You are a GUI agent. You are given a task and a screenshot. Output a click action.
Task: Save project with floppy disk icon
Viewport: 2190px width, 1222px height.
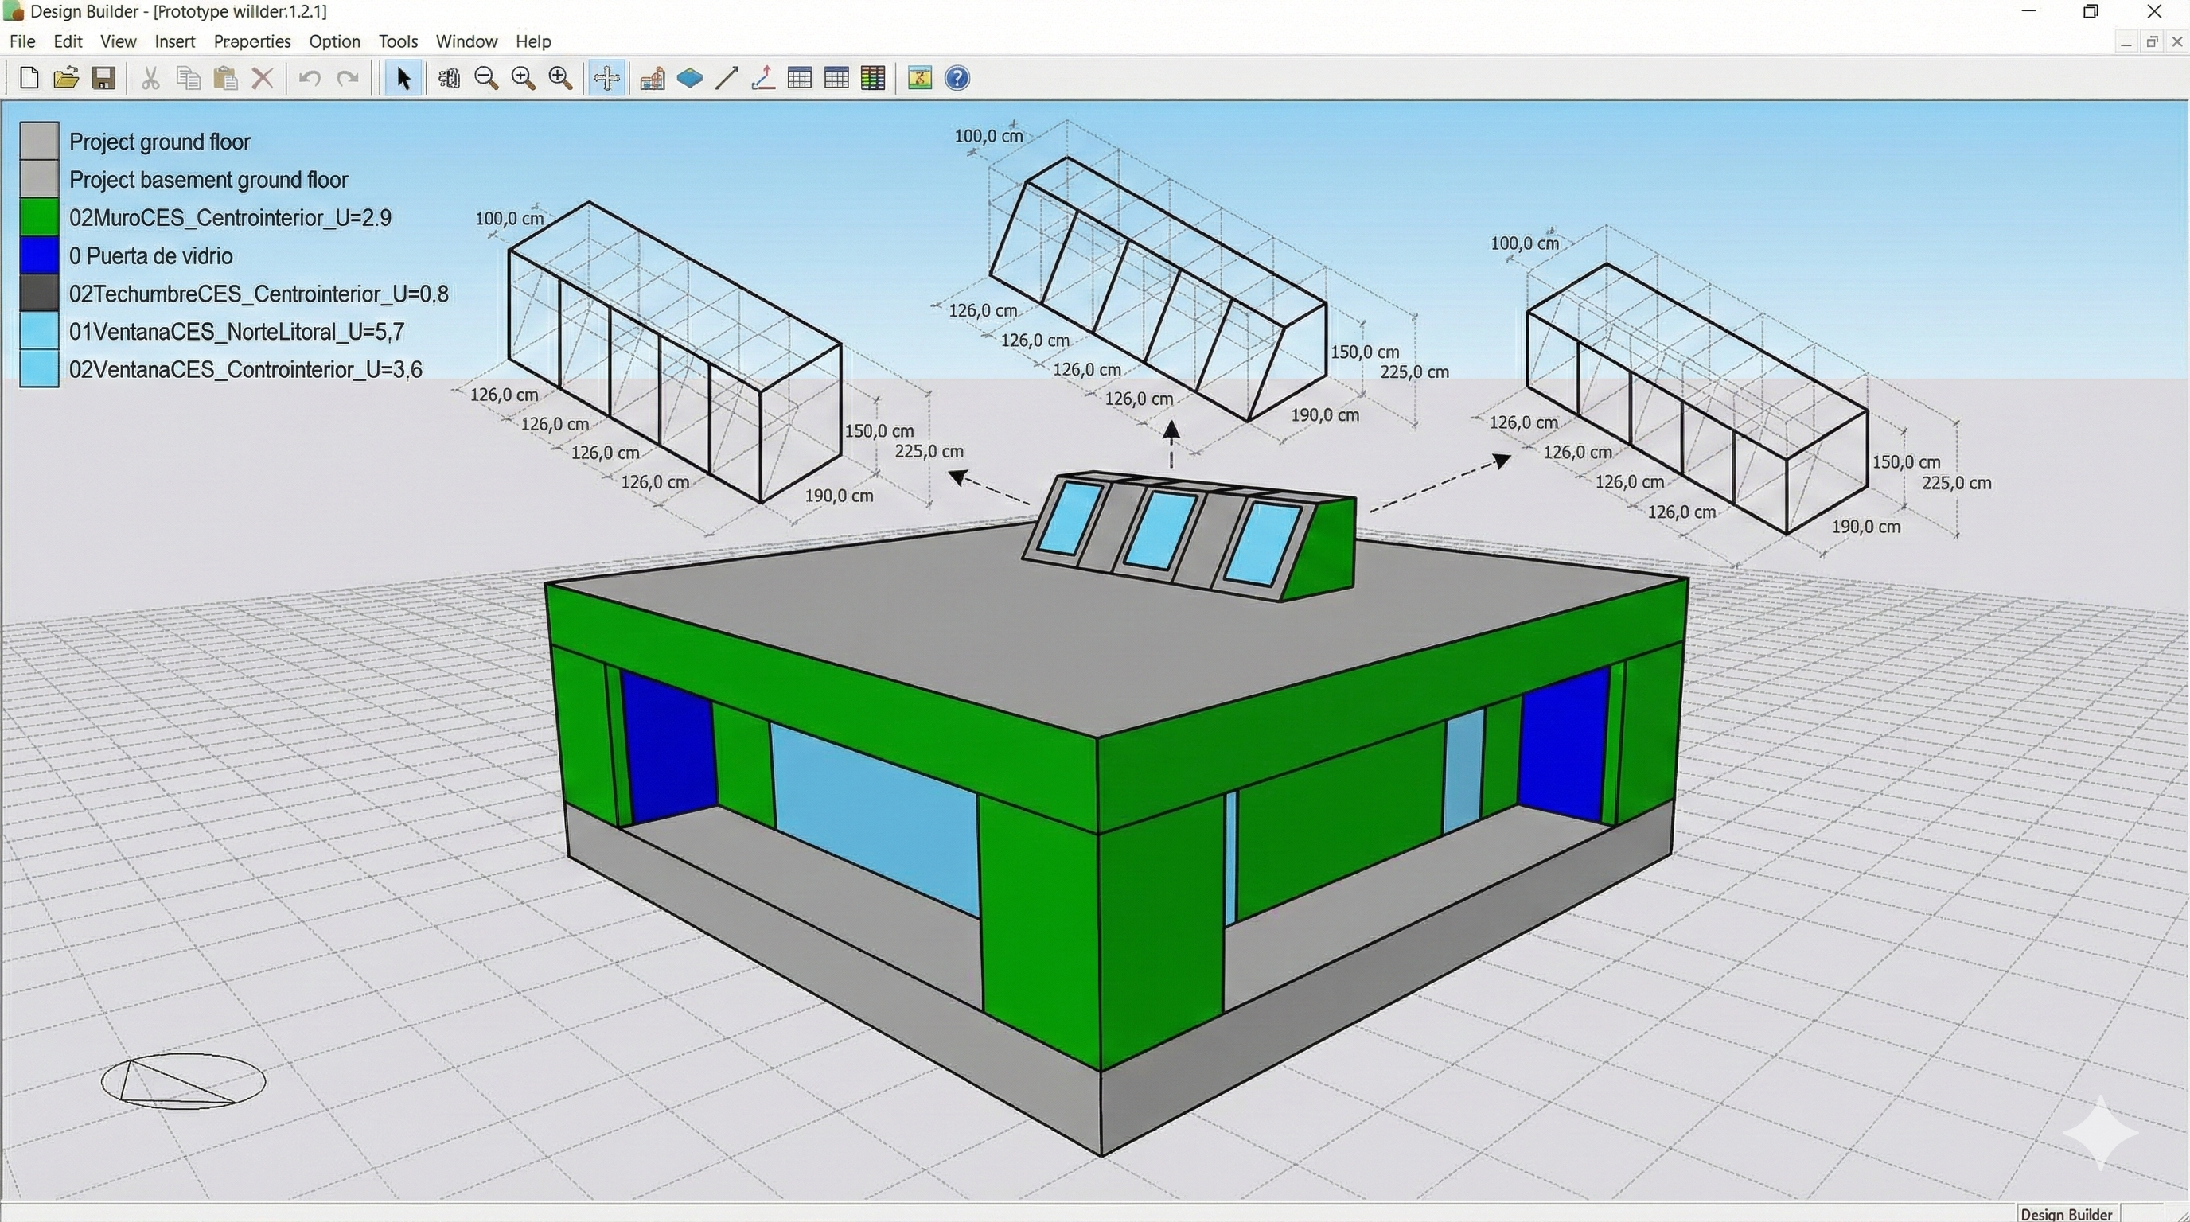[103, 78]
